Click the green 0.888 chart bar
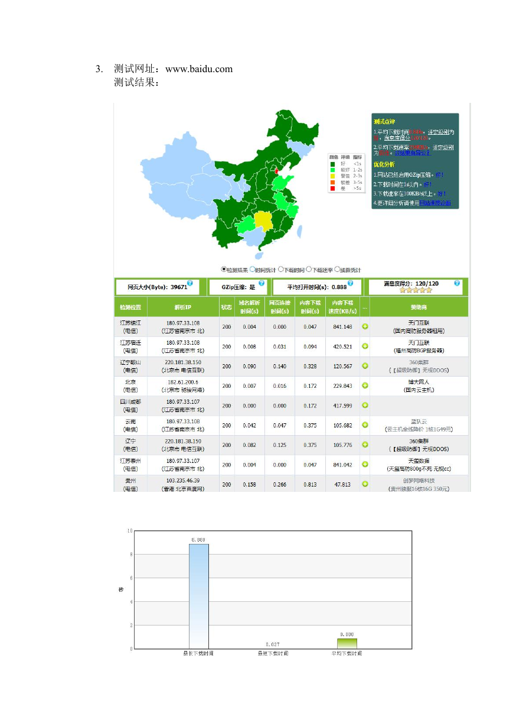The width and height of the screenshot is (513, 726). [347, 643]
